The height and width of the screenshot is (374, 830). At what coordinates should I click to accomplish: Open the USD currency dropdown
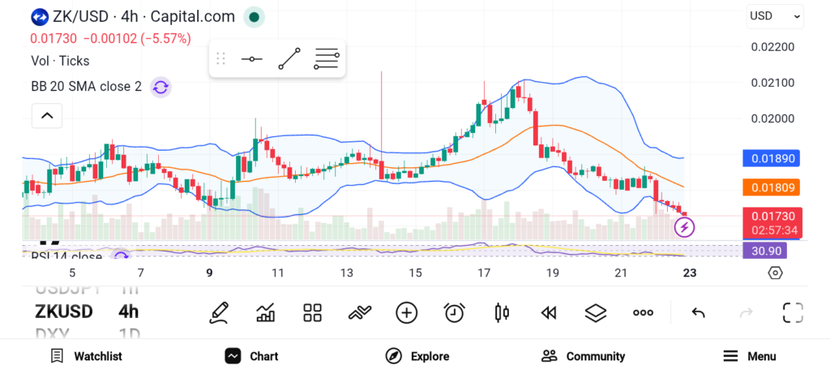774,15
